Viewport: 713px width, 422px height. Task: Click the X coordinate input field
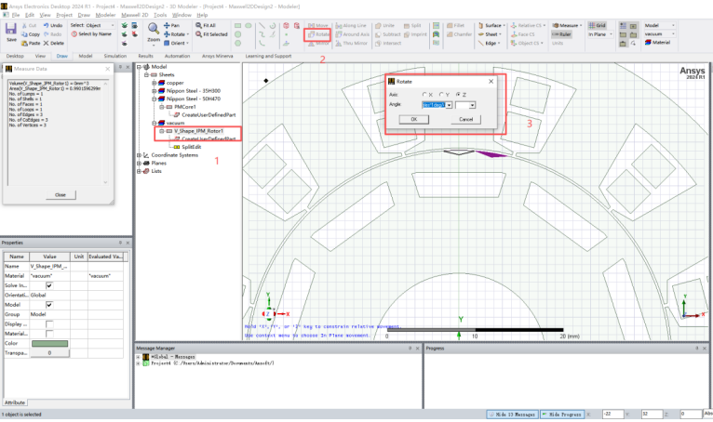coord(612,414)
